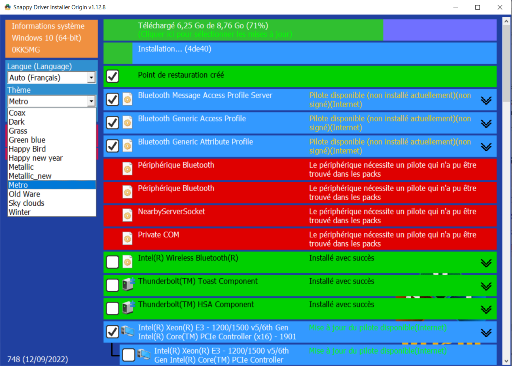Pick the highlighted Metro theme entry

coord(52,185)
